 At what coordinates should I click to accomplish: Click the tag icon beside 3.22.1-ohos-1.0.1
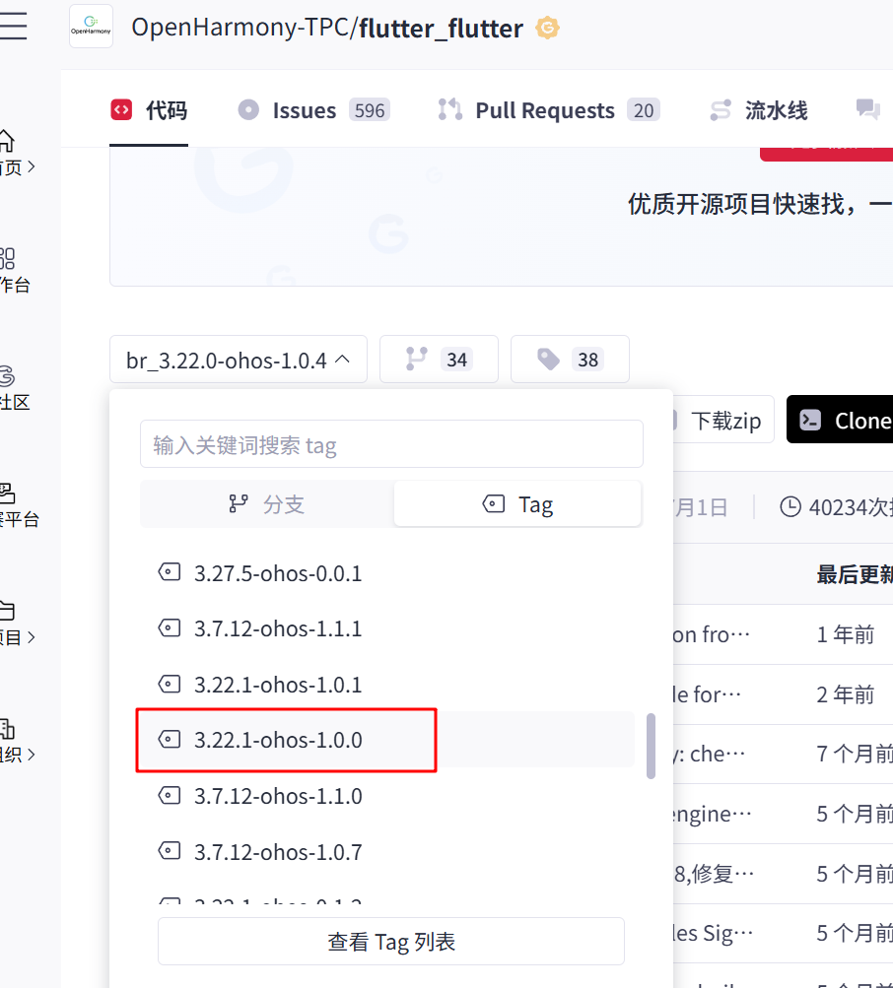(169, 684)
